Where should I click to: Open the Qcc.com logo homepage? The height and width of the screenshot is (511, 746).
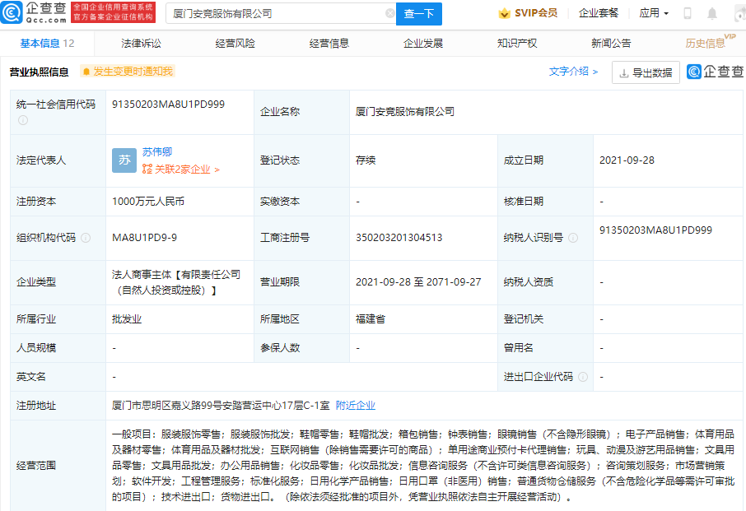33,13
